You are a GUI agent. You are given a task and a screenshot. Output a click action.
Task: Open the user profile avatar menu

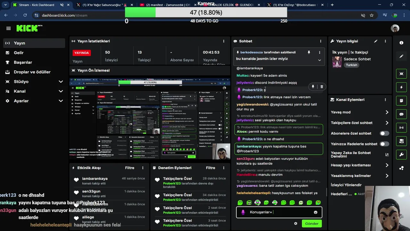[395, 28]
